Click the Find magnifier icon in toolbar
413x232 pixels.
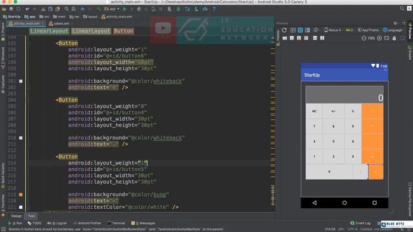66,9
